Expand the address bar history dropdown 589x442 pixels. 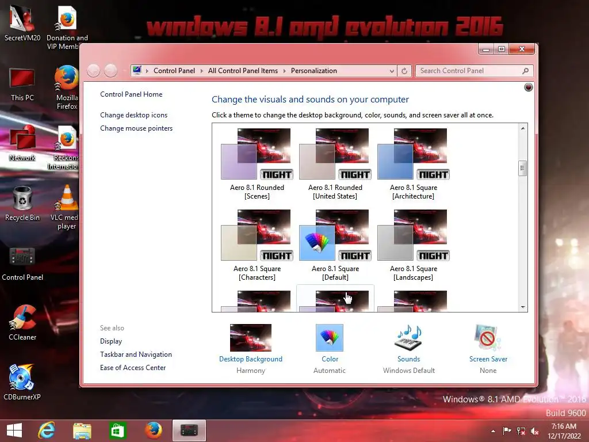[x=392, y=71]
